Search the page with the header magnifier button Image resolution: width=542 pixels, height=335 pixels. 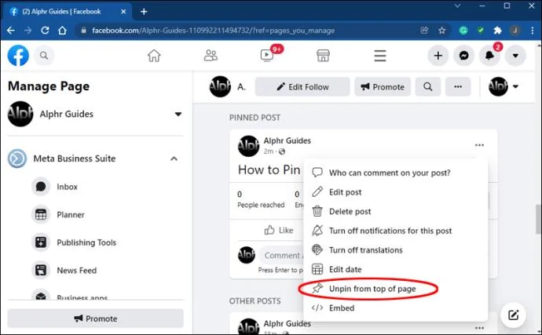pyautogui.click(x=427, y=86)
